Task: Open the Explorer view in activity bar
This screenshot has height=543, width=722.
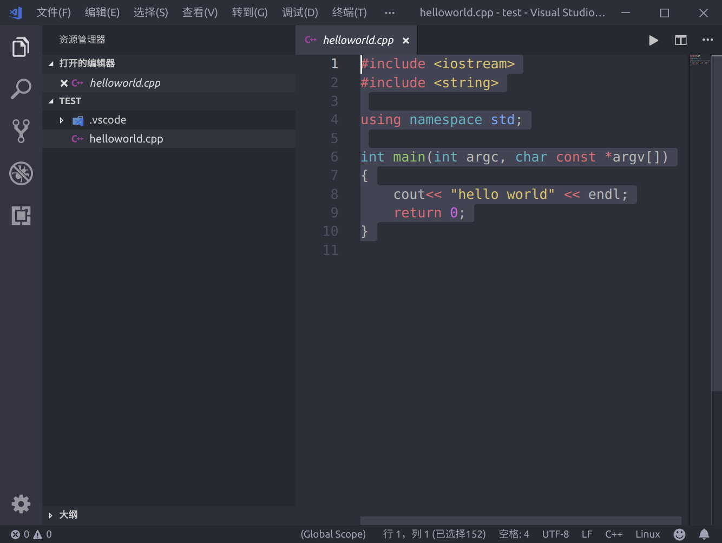Action: click(21, 47)
